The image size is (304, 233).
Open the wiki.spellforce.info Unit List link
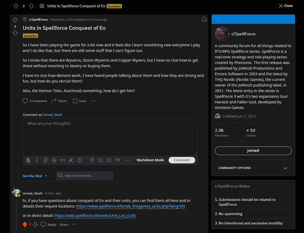click(95, 216)
